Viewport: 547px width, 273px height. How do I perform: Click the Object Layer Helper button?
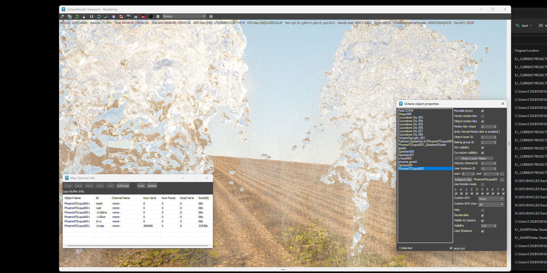pyautogui.click(x=474, y=158)
